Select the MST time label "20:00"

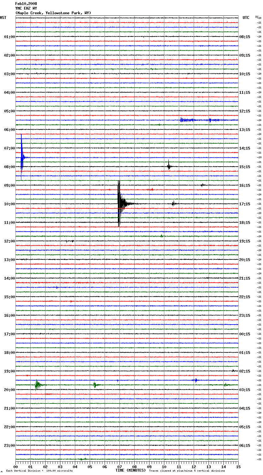click(10, 390)
